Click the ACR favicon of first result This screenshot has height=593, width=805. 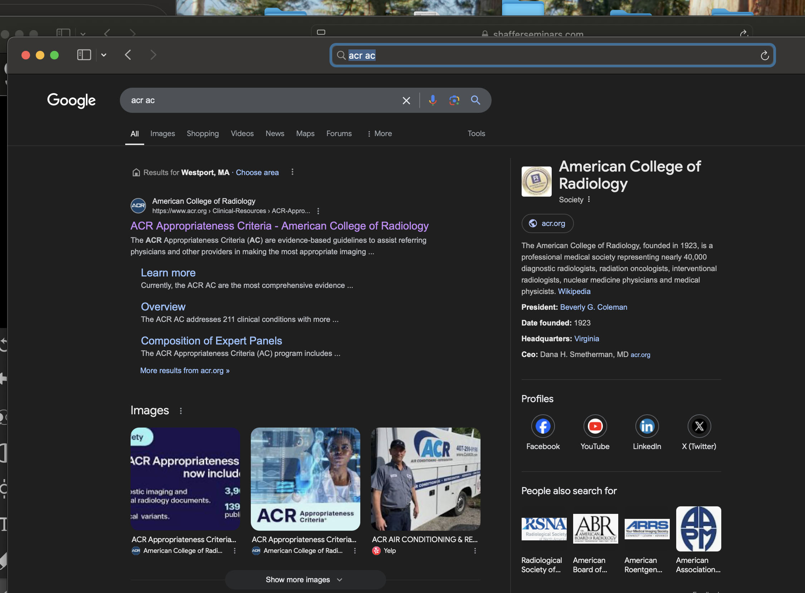138,206
